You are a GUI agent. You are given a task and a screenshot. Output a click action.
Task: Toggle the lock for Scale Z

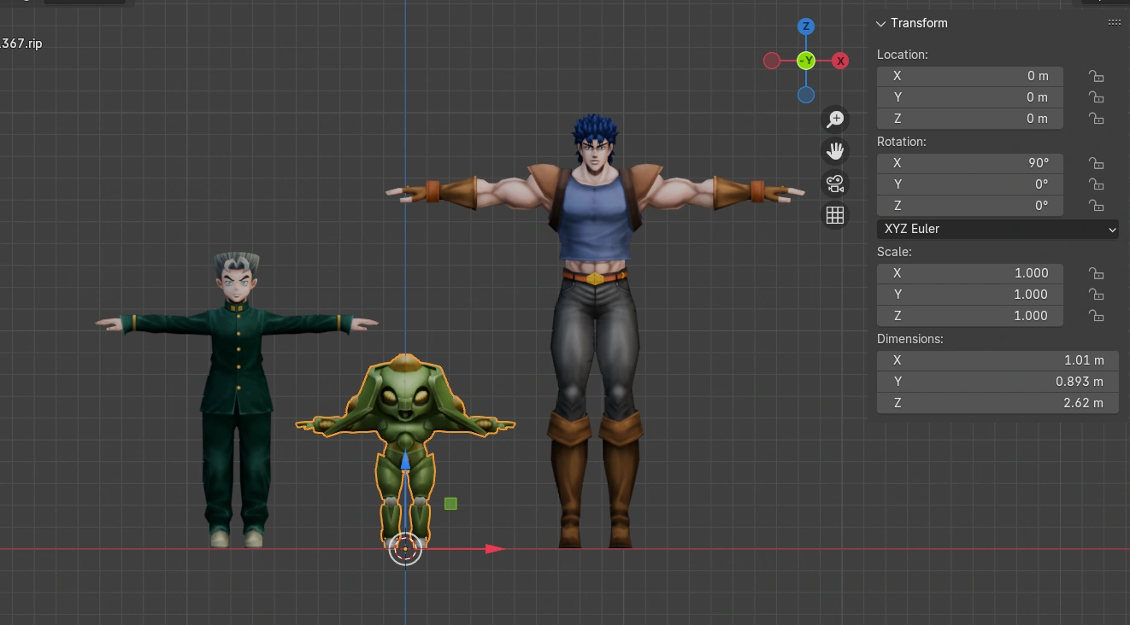coord(1096,316)
